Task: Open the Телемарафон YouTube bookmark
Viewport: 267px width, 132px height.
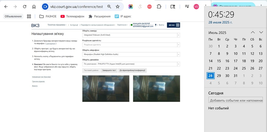Action: point(72,16)
